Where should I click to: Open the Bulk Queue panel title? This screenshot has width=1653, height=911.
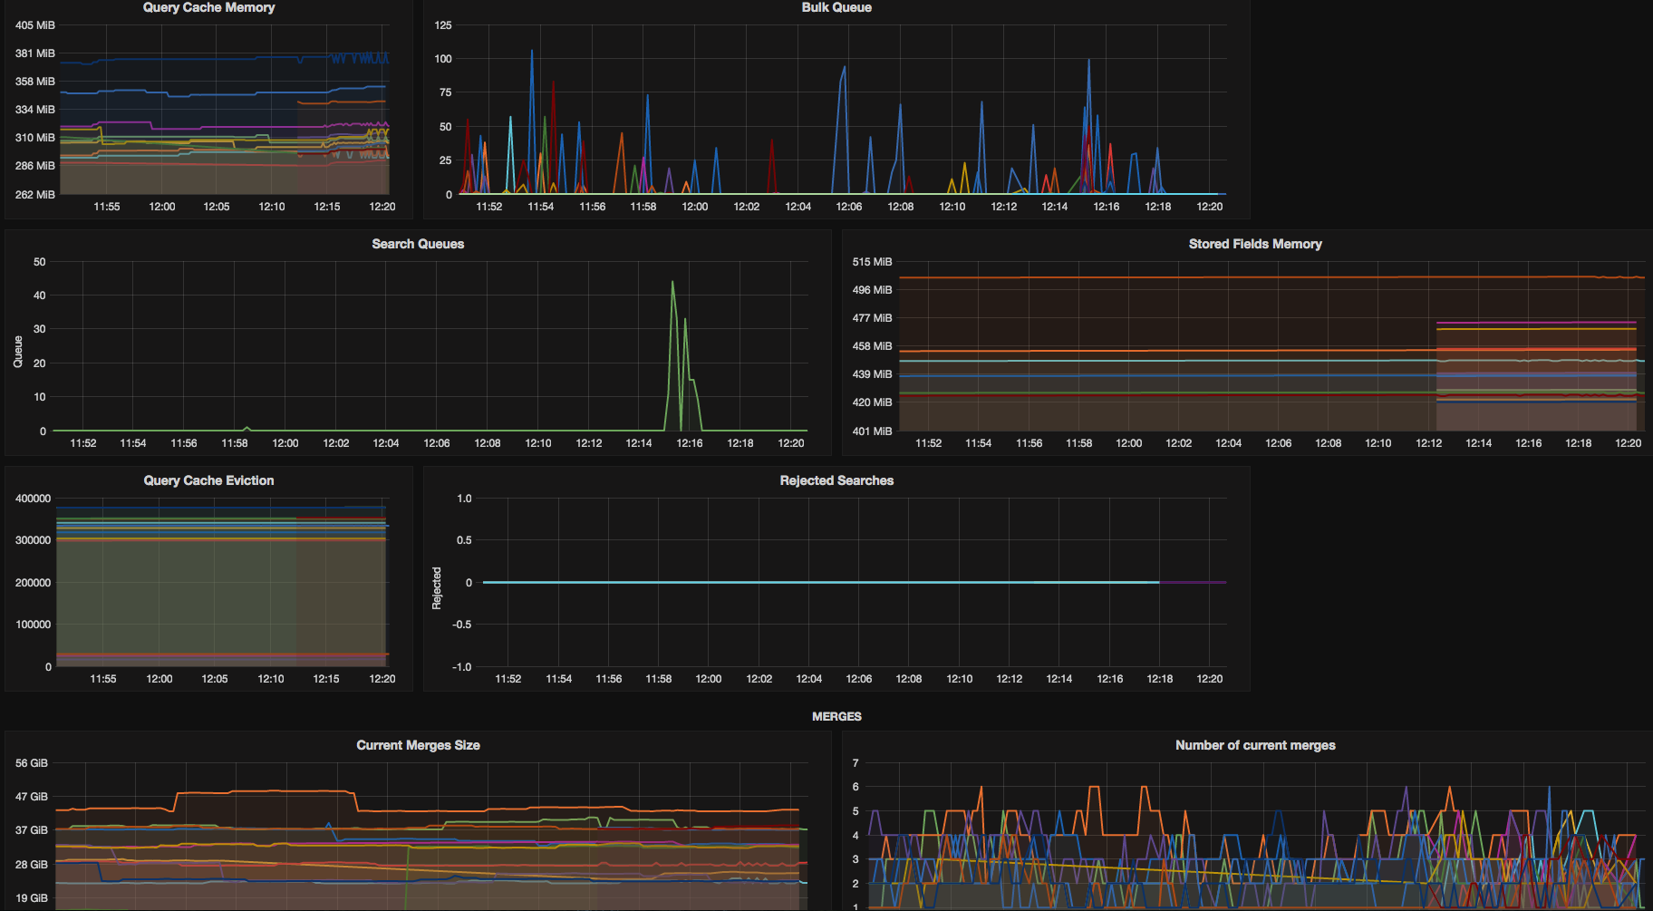tap(836, 7)
